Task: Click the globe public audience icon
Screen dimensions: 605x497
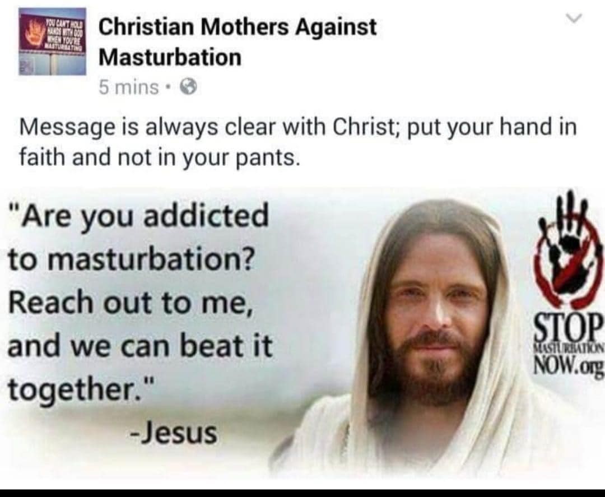Action: (x=189, y=87)
